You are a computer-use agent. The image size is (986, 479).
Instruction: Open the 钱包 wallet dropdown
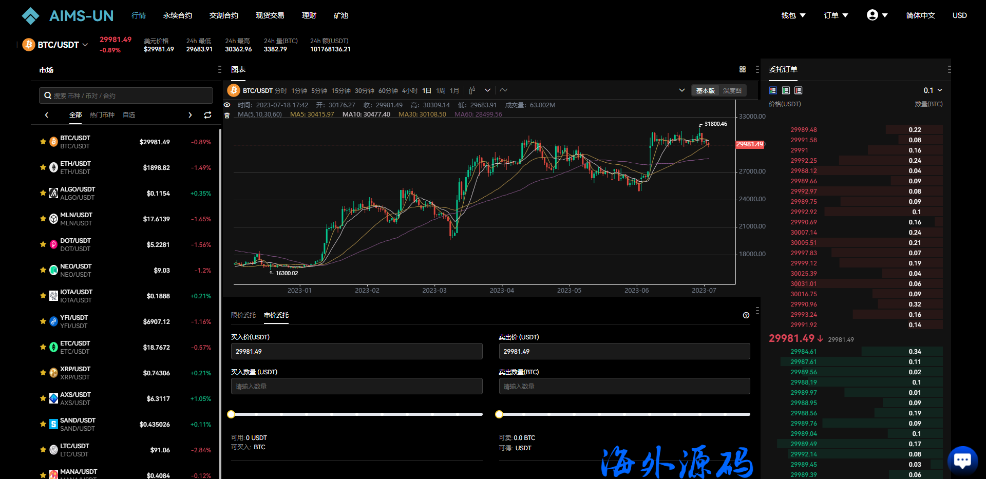tap(793, 15)
